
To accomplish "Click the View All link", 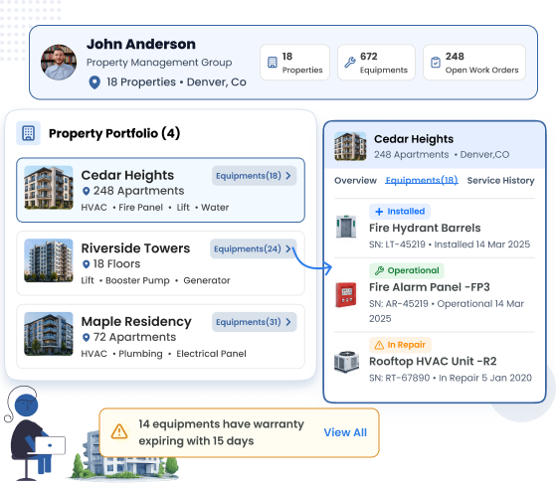I will pos(345,432).
